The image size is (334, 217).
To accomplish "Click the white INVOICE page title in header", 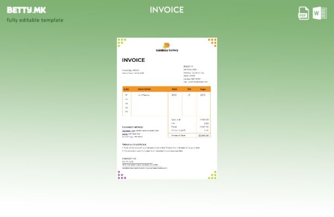I will [167, 10].
